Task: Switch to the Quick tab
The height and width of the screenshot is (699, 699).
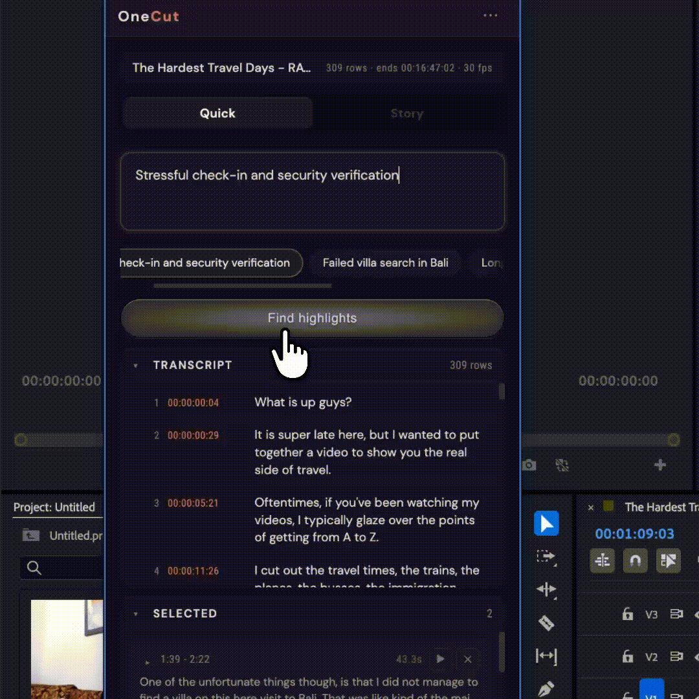Action: click(217, 113)
